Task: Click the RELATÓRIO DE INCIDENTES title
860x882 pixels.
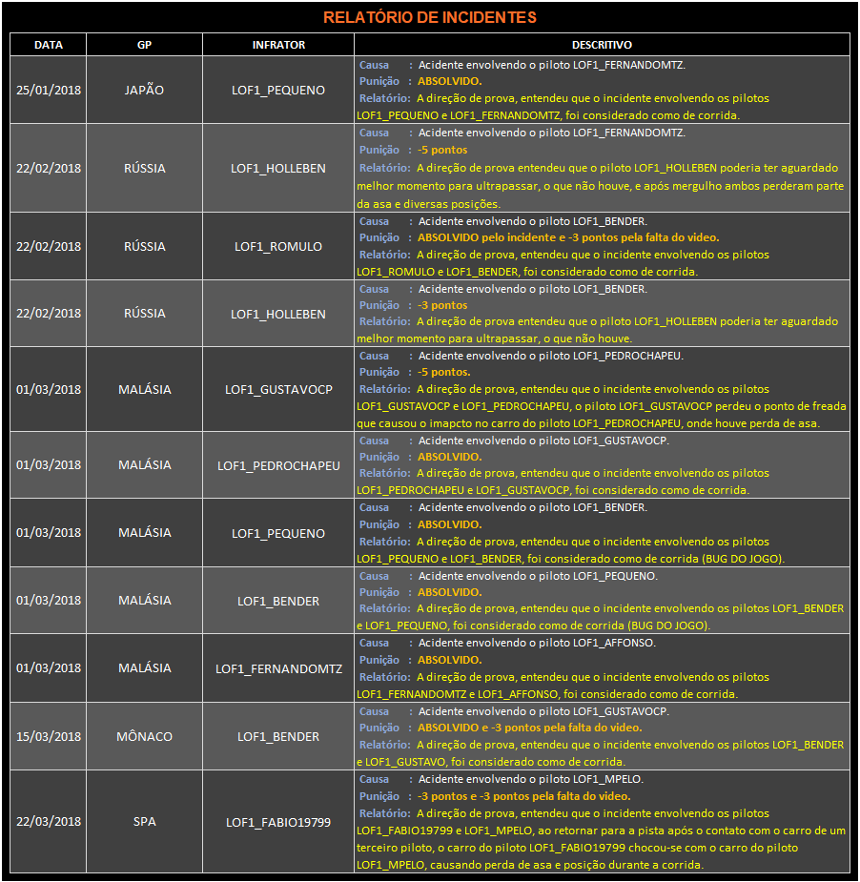Action: pyautogui.click(x=430, y=17)
